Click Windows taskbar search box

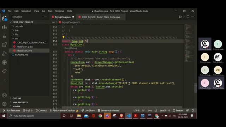coord(34,116)
